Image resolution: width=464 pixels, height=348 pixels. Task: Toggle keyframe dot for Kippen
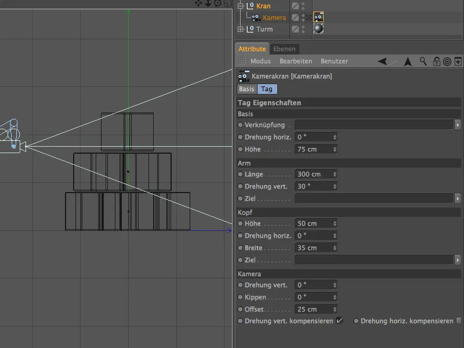[240, 297]
